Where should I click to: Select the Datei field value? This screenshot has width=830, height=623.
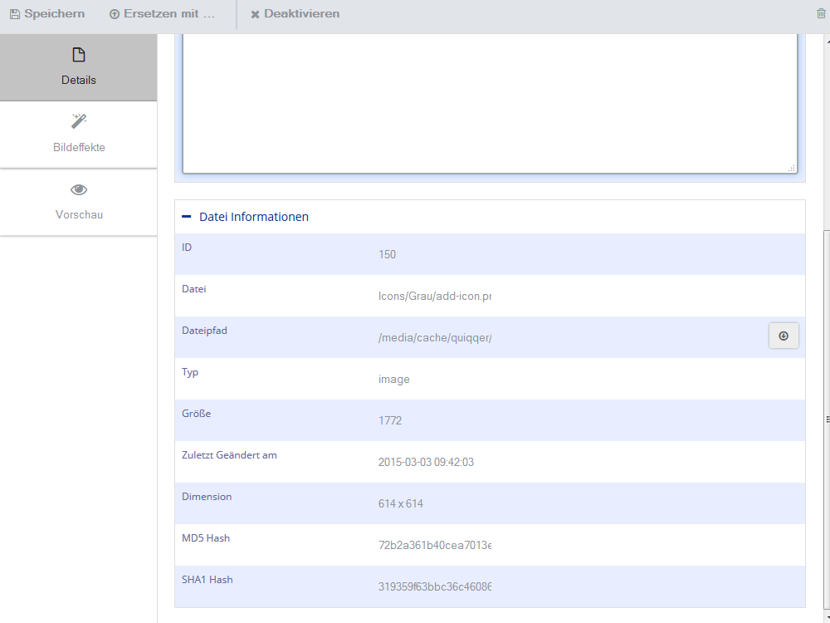(x=435, y=297)
